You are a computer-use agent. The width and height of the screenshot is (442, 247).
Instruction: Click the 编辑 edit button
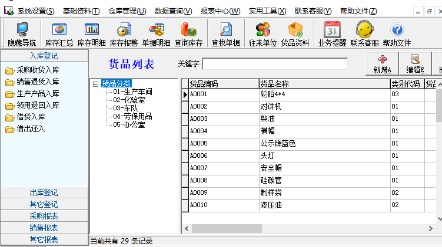tap(415, 63)
